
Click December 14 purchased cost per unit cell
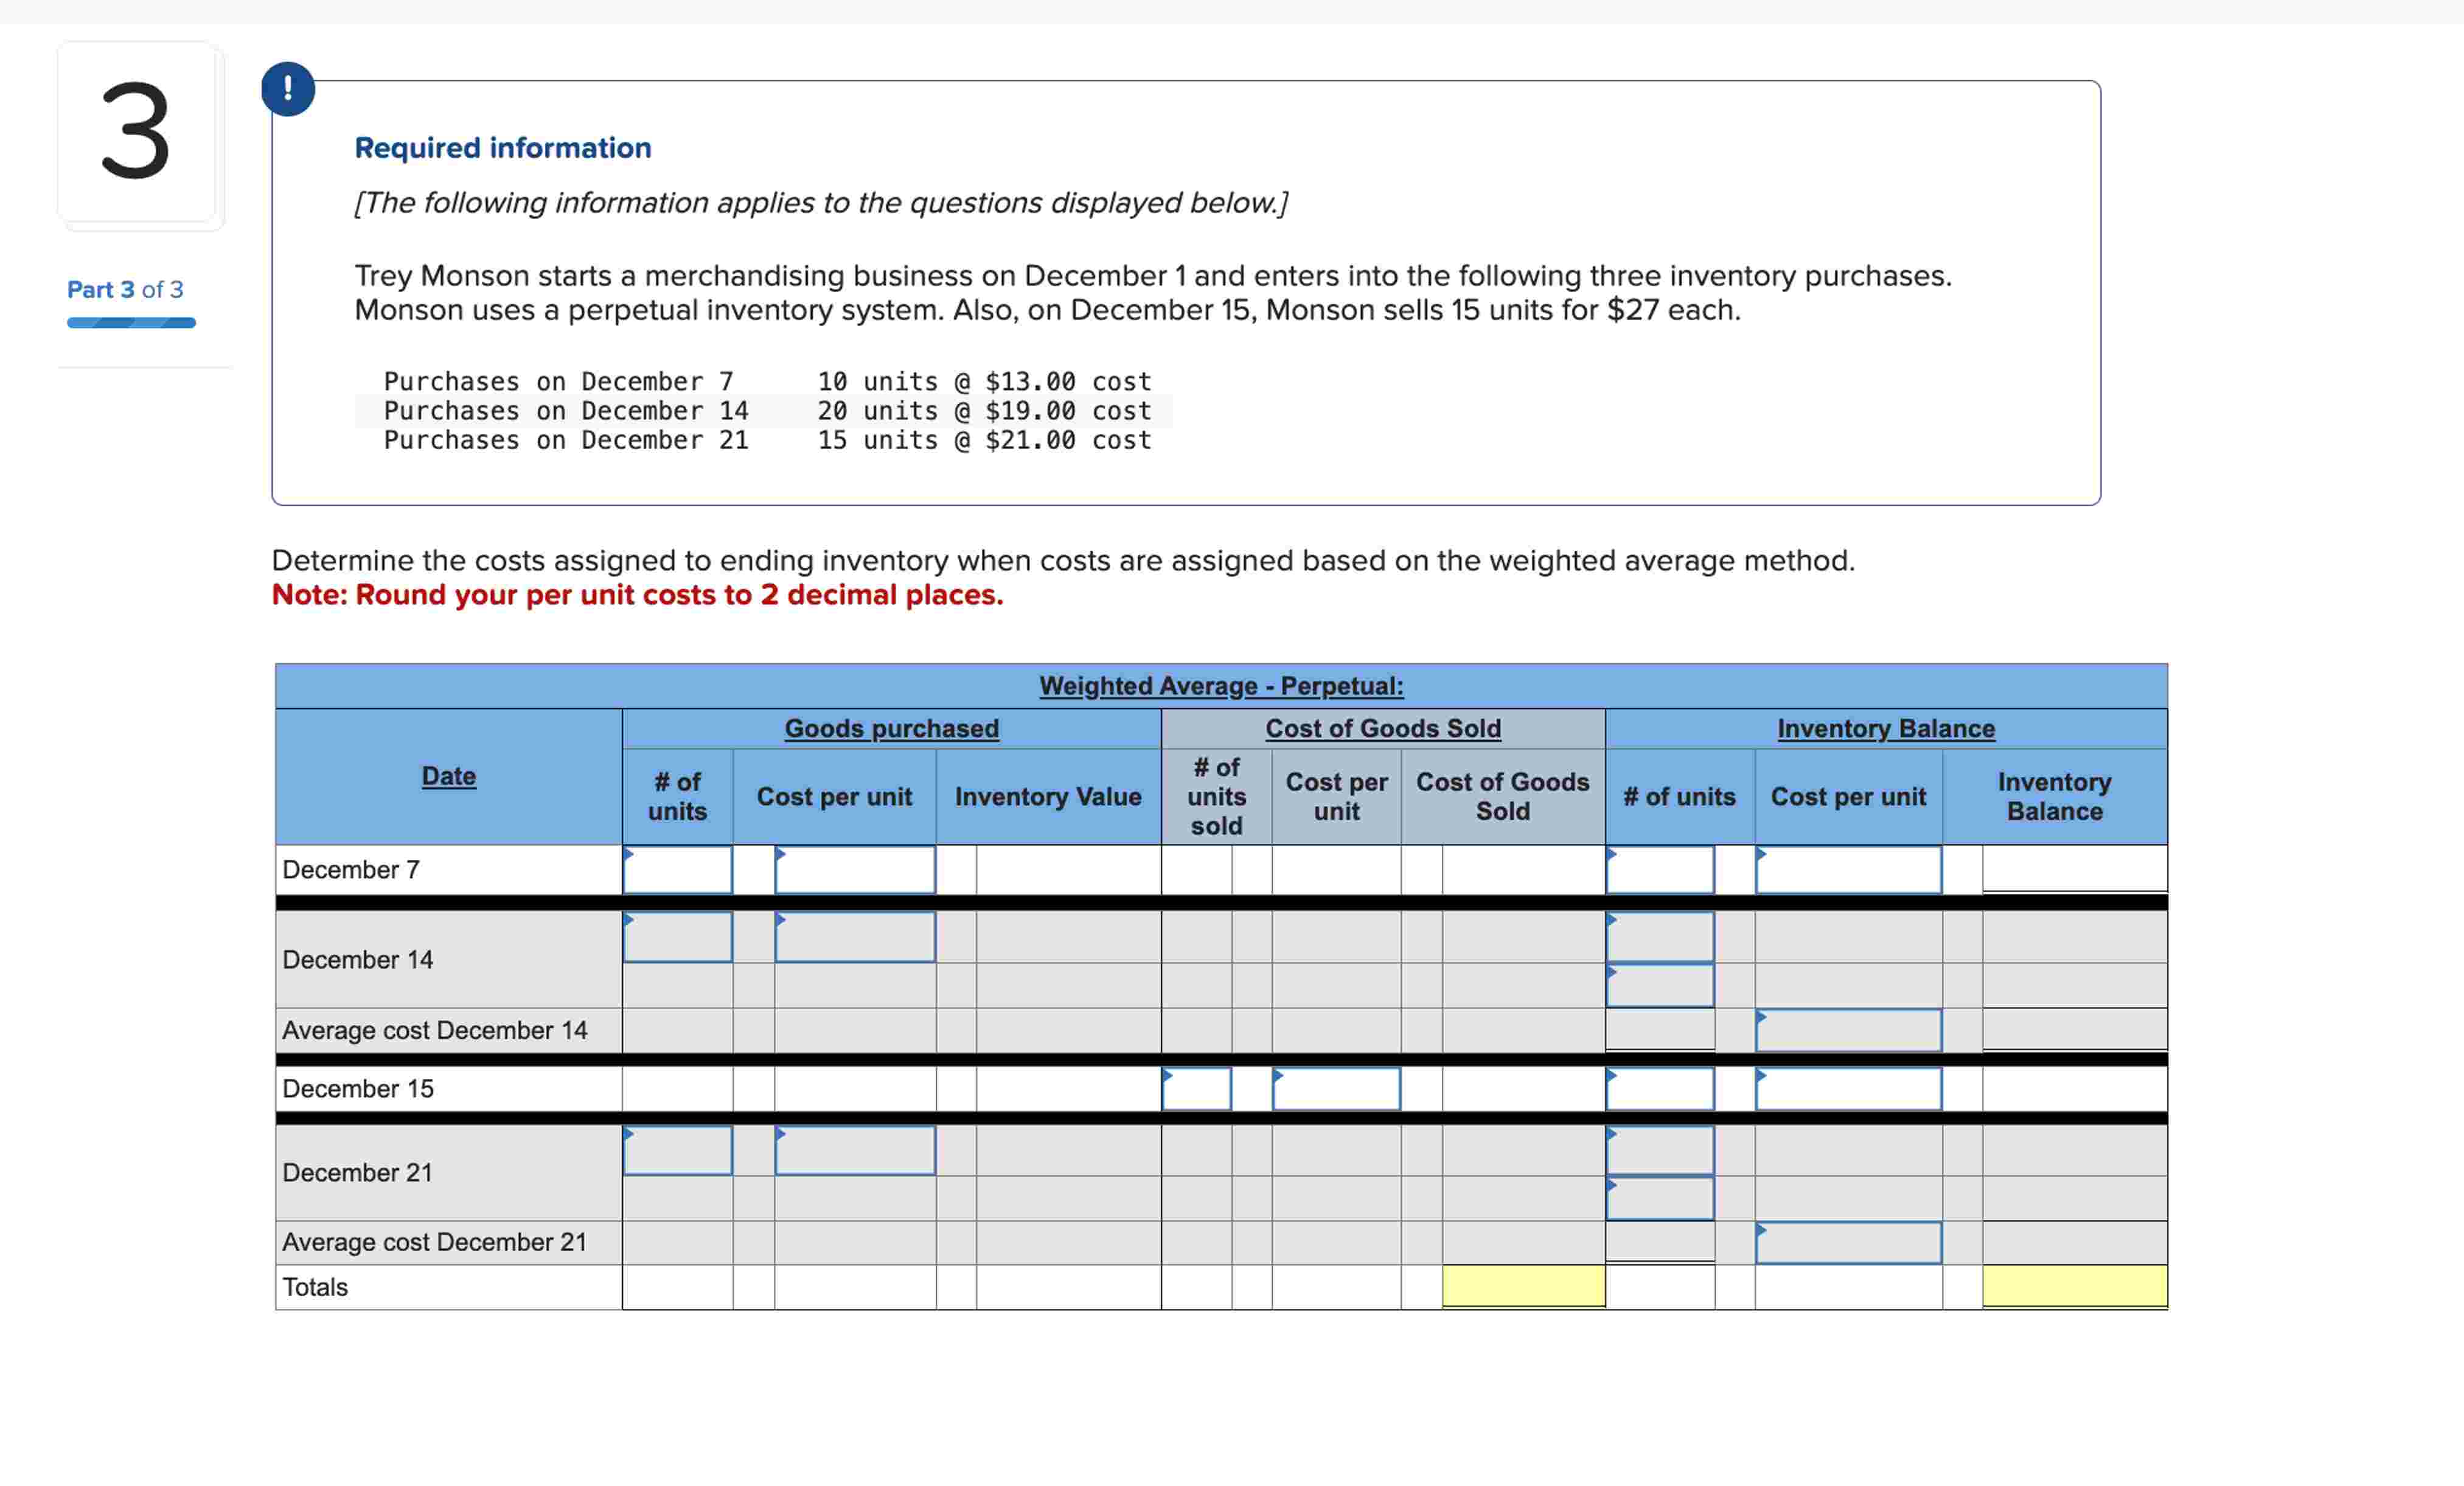click(854, 937)
